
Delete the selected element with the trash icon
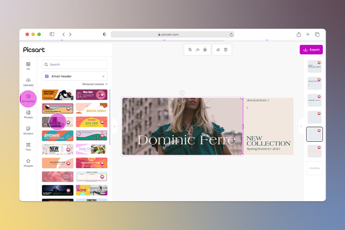226,50
